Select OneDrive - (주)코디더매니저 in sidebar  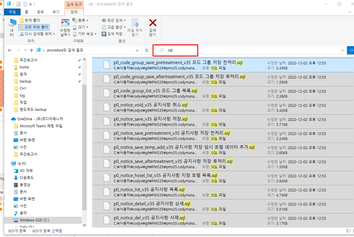pos(40,119)
